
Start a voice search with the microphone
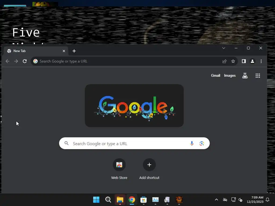[x=192, y=144]
